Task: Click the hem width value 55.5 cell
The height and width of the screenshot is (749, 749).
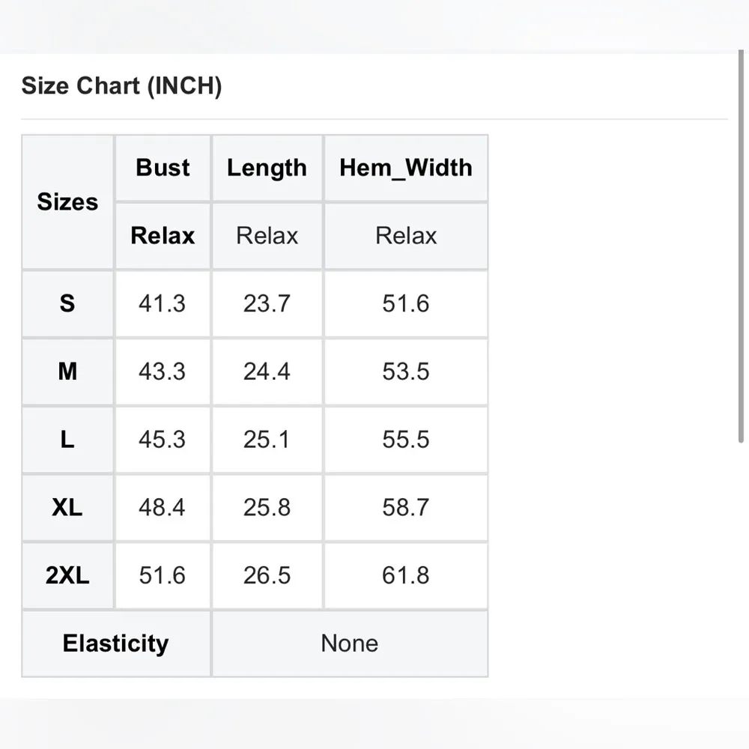Action: [x=405, y=440]
